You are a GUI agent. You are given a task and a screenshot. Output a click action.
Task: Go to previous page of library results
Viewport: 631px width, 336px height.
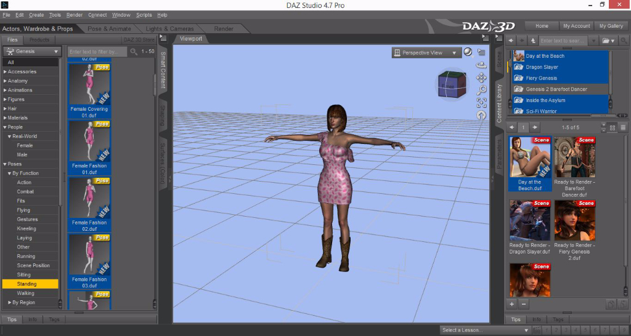[511, 127]
